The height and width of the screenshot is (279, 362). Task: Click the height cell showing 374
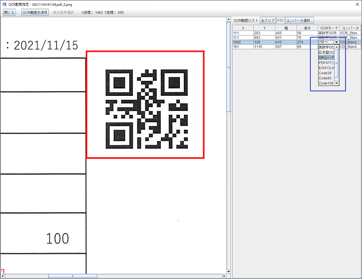point(307,42)
